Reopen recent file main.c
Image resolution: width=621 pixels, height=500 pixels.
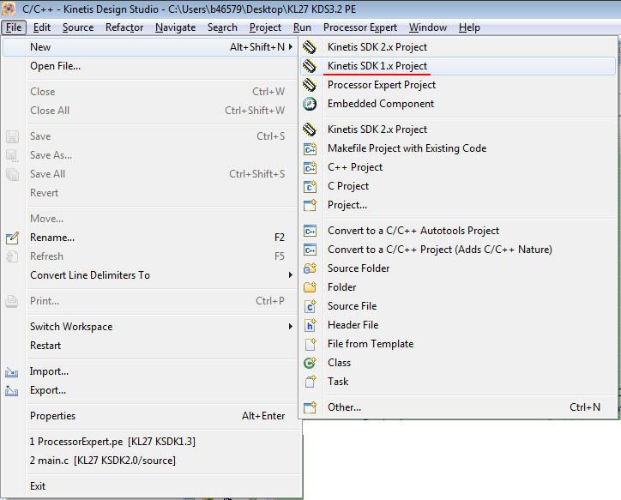(150, 461)
